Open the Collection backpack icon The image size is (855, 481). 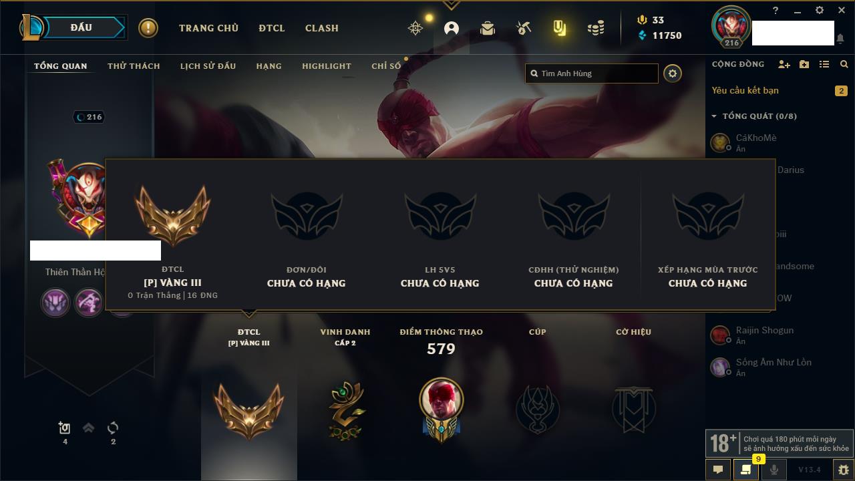point(488,28)
